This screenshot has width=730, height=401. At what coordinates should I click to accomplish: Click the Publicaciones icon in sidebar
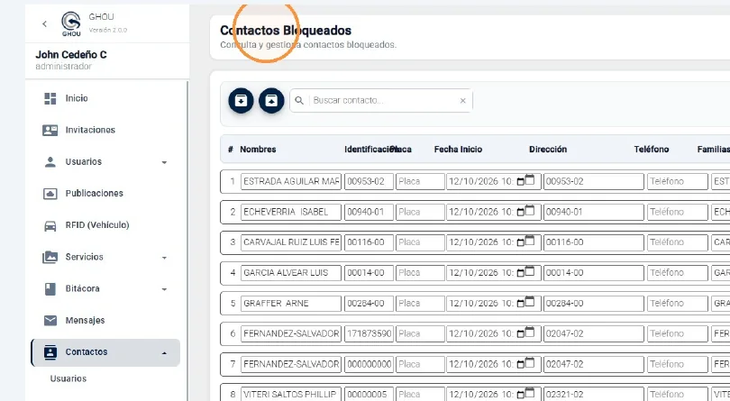pyautogui.click(x=50, y=193)
